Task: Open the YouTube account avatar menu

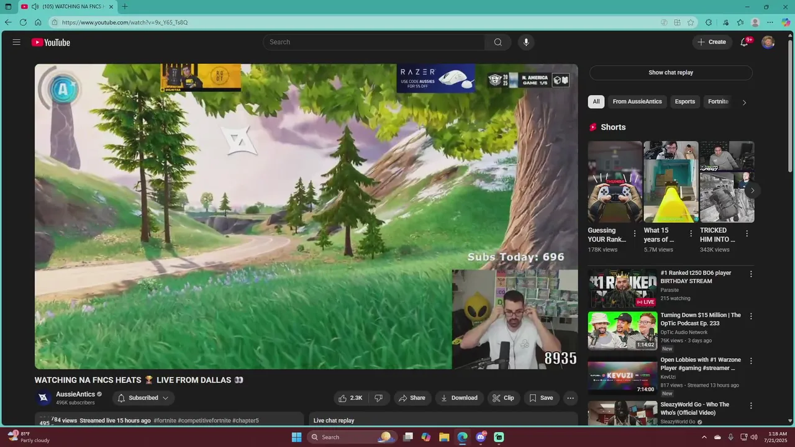Action: pos(768,42)
